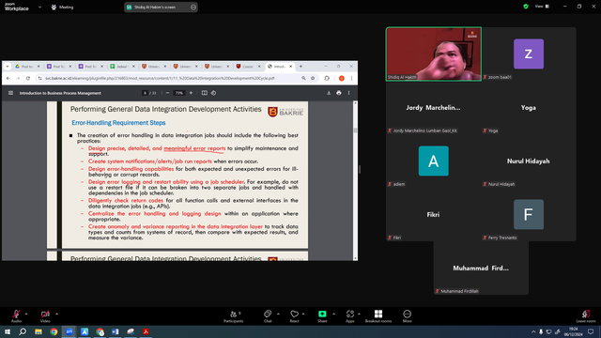The width and height of the screenshot is (601, 338).
Task: Open Windows search on taskbar
Action: [23, 331]
